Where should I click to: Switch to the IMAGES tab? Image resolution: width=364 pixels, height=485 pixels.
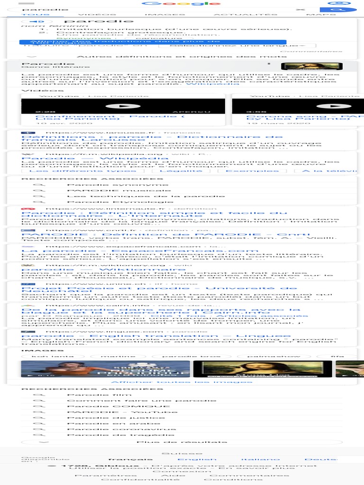click(164, 15)
